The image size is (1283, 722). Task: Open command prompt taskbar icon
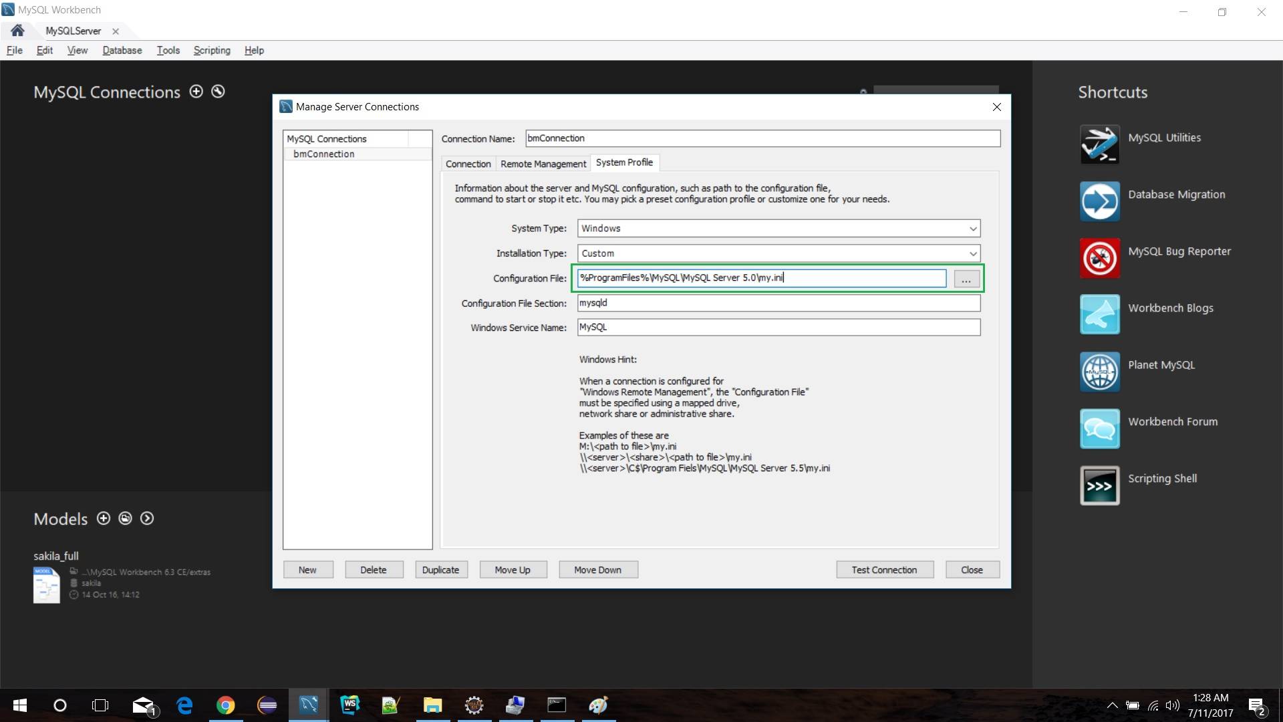557,705
